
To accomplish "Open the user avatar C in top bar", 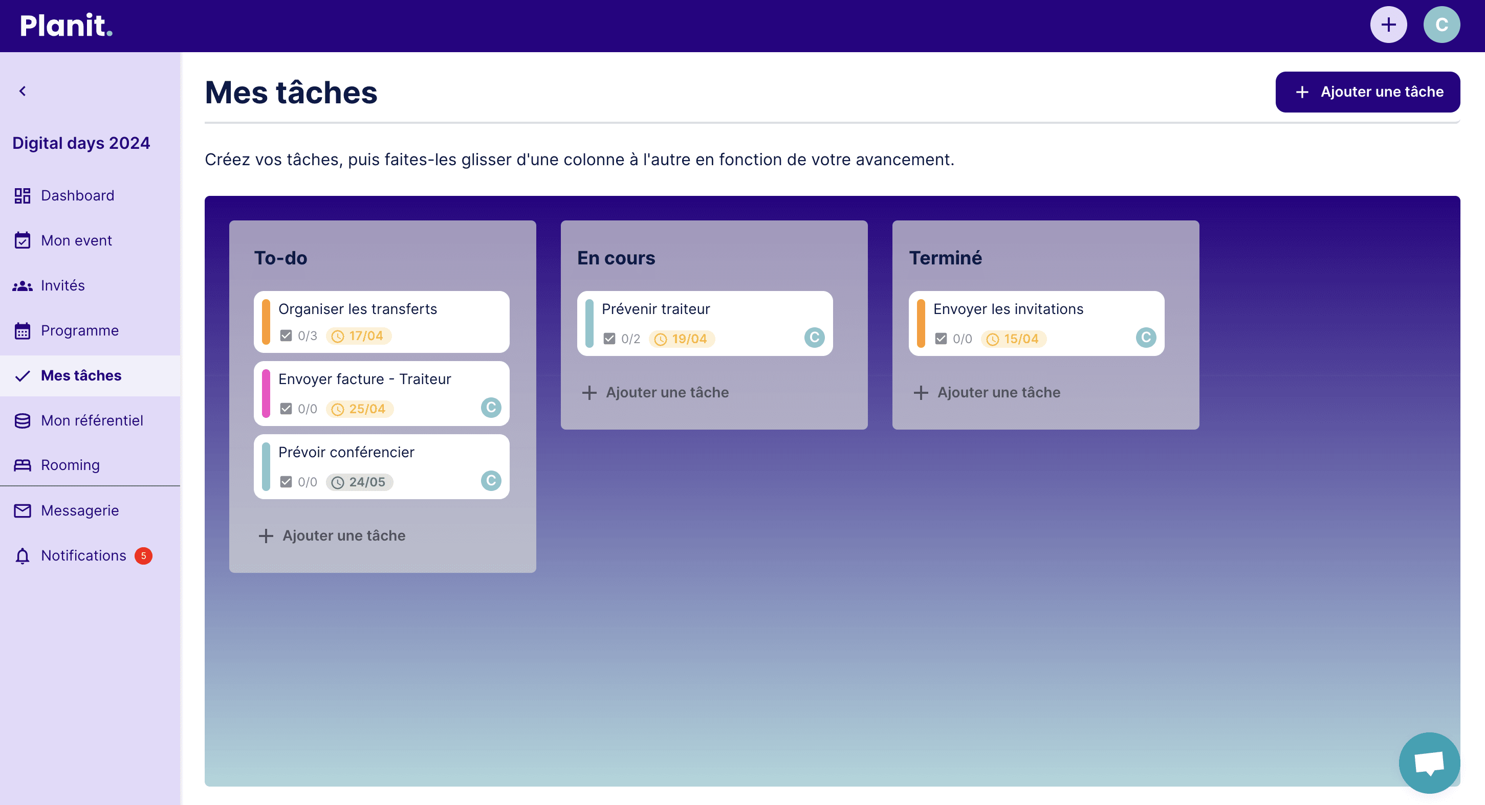I will [1441, 25].
